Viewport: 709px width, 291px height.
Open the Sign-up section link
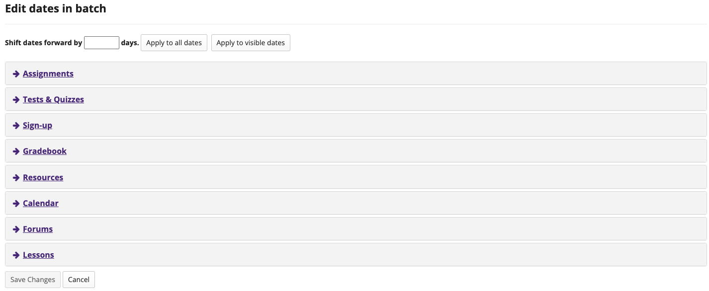[x=37, y=125]
